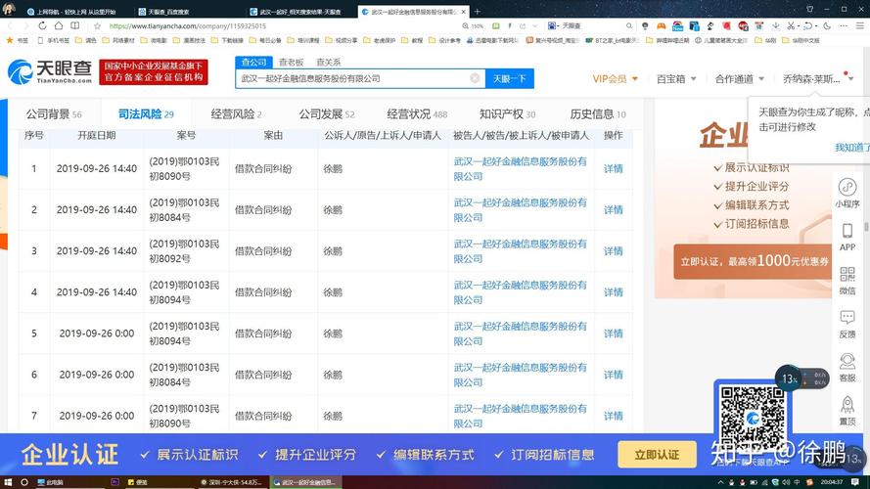Open a new browser tab

pos(478,11)
